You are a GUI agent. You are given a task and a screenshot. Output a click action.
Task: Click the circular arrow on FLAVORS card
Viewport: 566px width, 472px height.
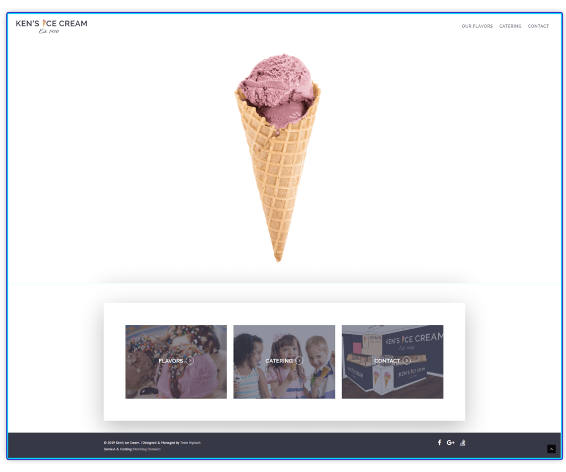point(189,360)
